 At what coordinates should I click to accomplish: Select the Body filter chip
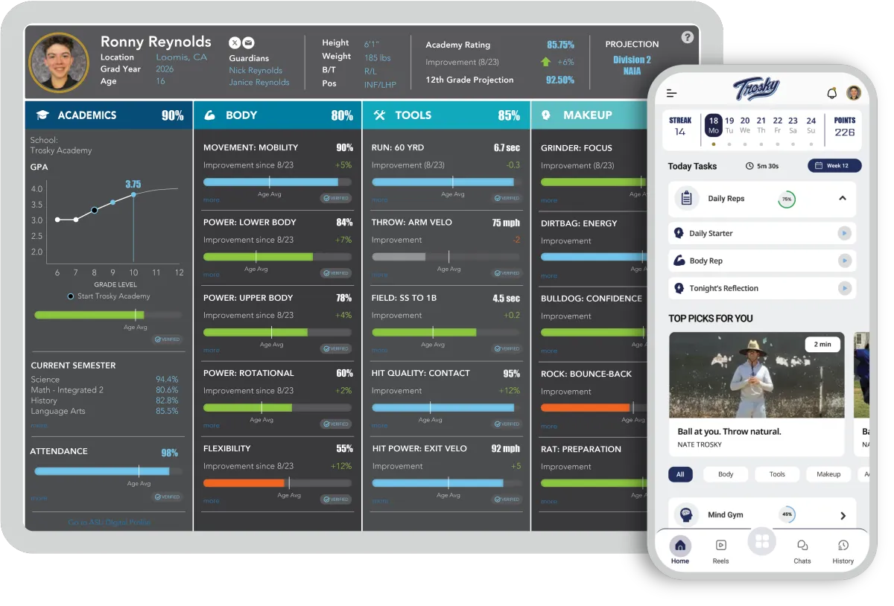point(726,474)
